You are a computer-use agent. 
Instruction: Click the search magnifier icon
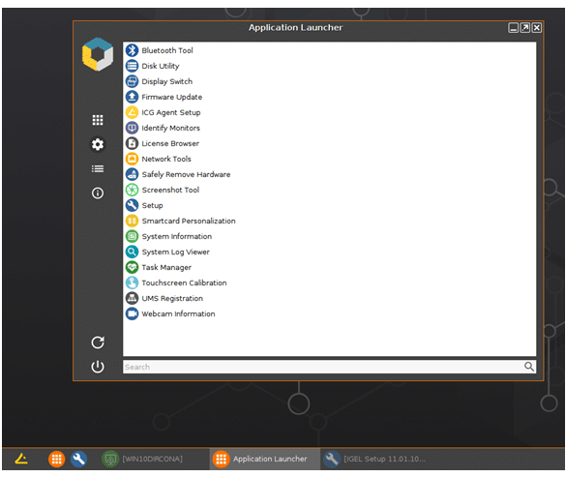(529, 367)
